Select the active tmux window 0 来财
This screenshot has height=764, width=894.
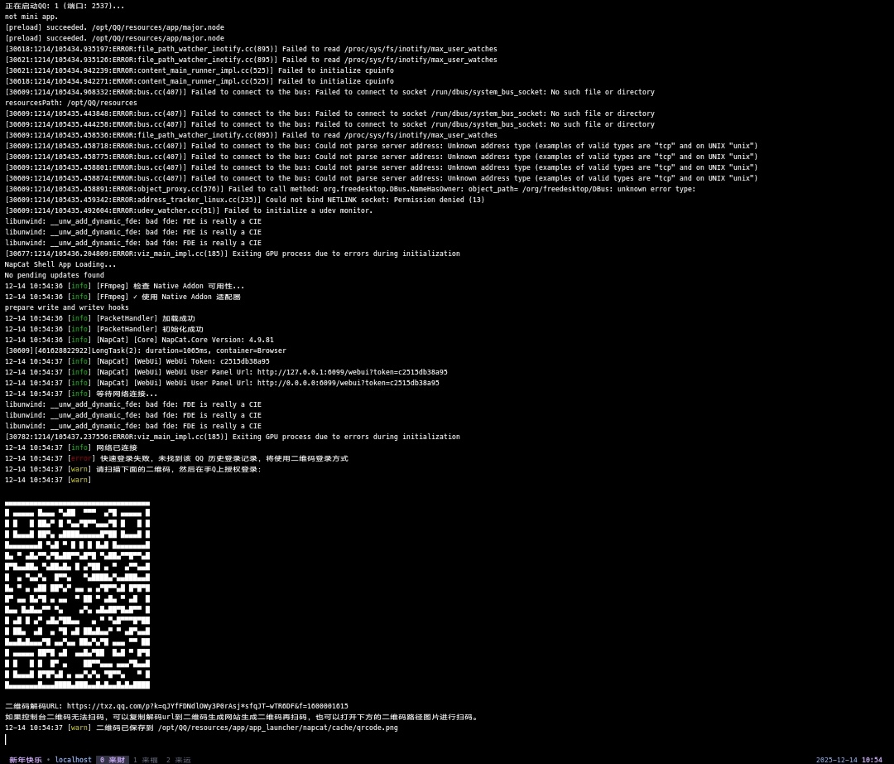[x=112, y=760]
